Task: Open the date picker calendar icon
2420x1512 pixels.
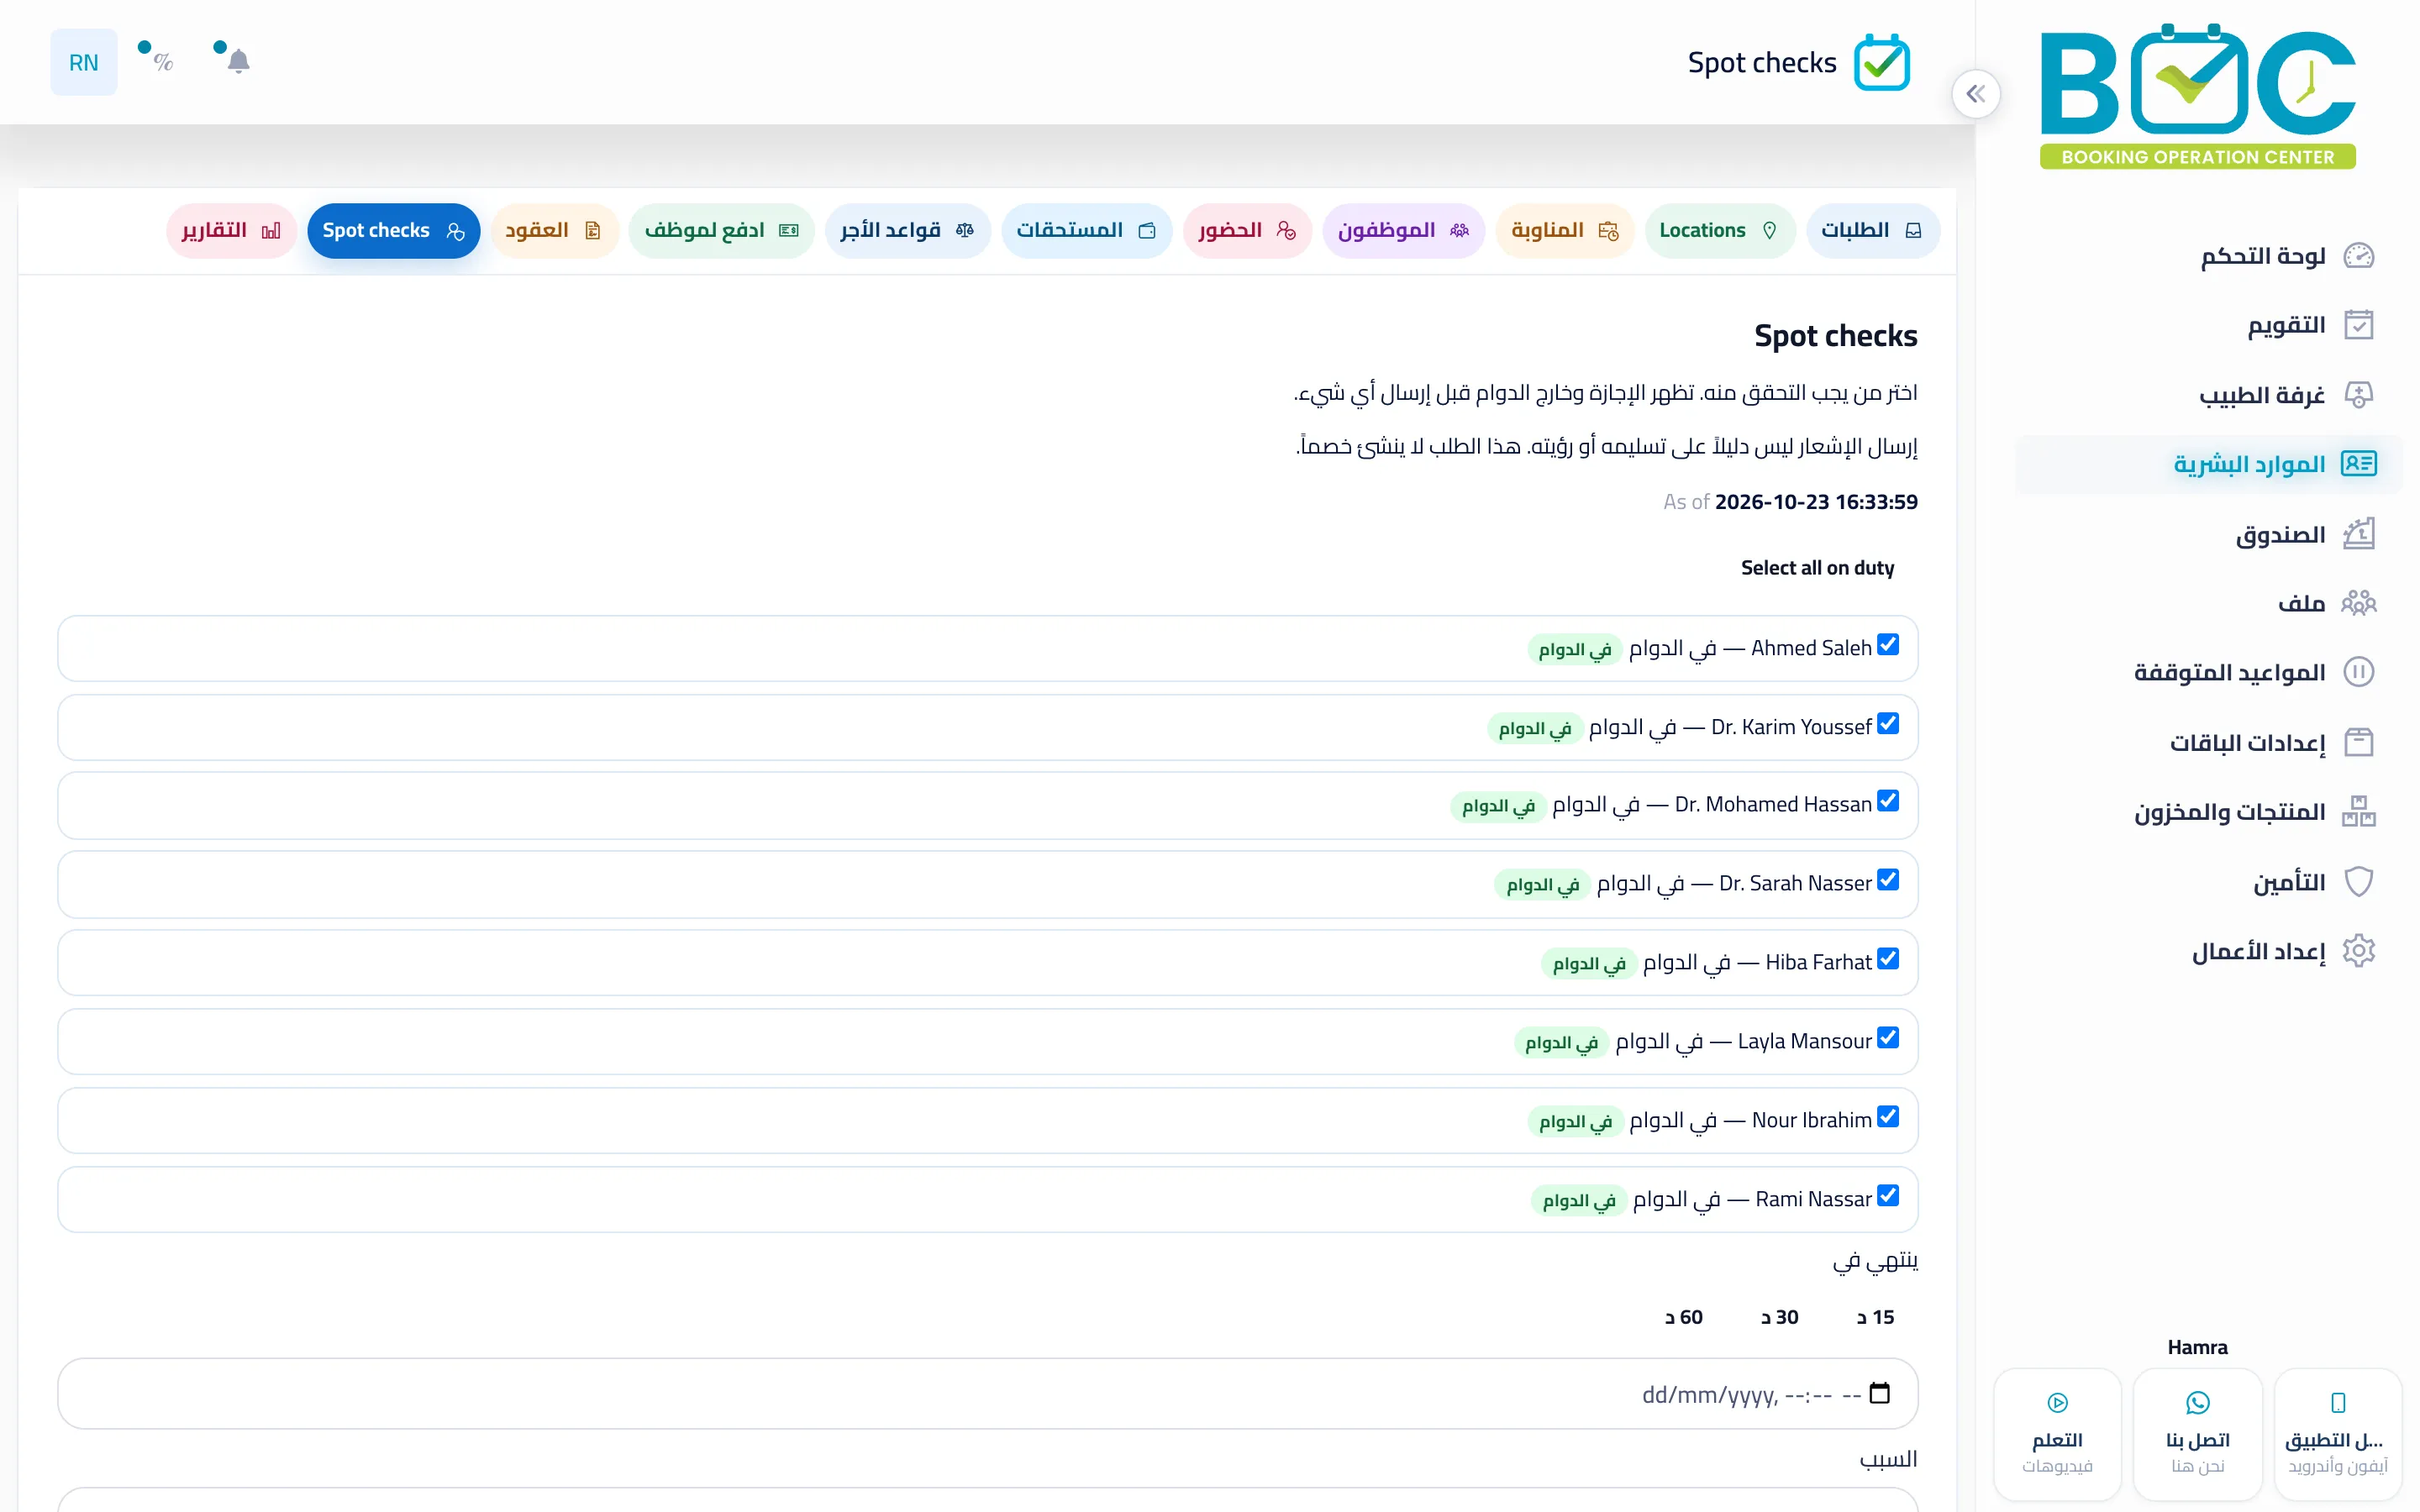Action: tap(1879, 1393)
